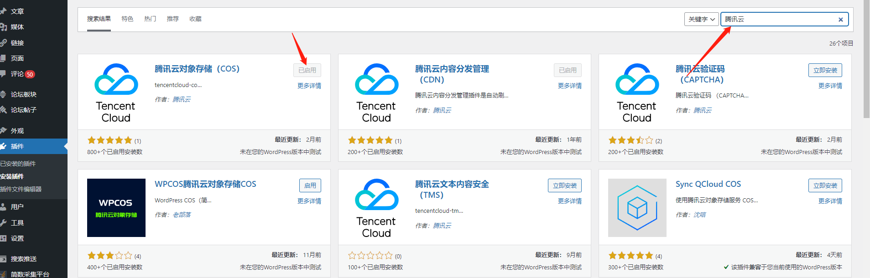
Task: View 更多详情 for CAPTCHA plugin
Action: click(830, 86)
